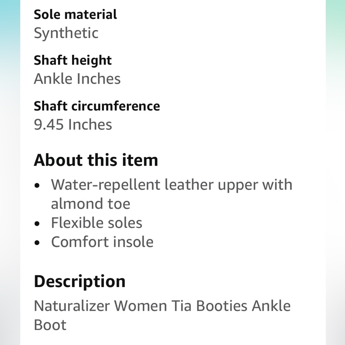Click the Comfort insole bullet text
345x345 pixels.
tap(102, 242)
